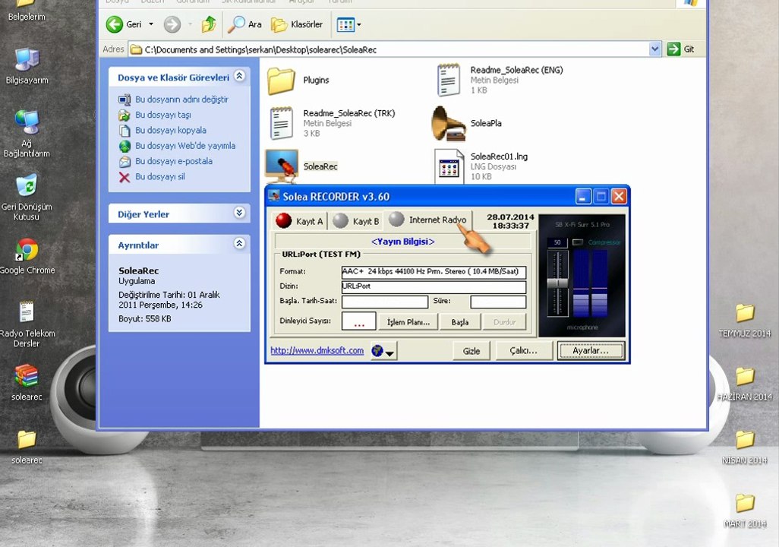Open the SoleaPla gramophone player file
This screenshot has width=779, height=547.
[467, 123]
